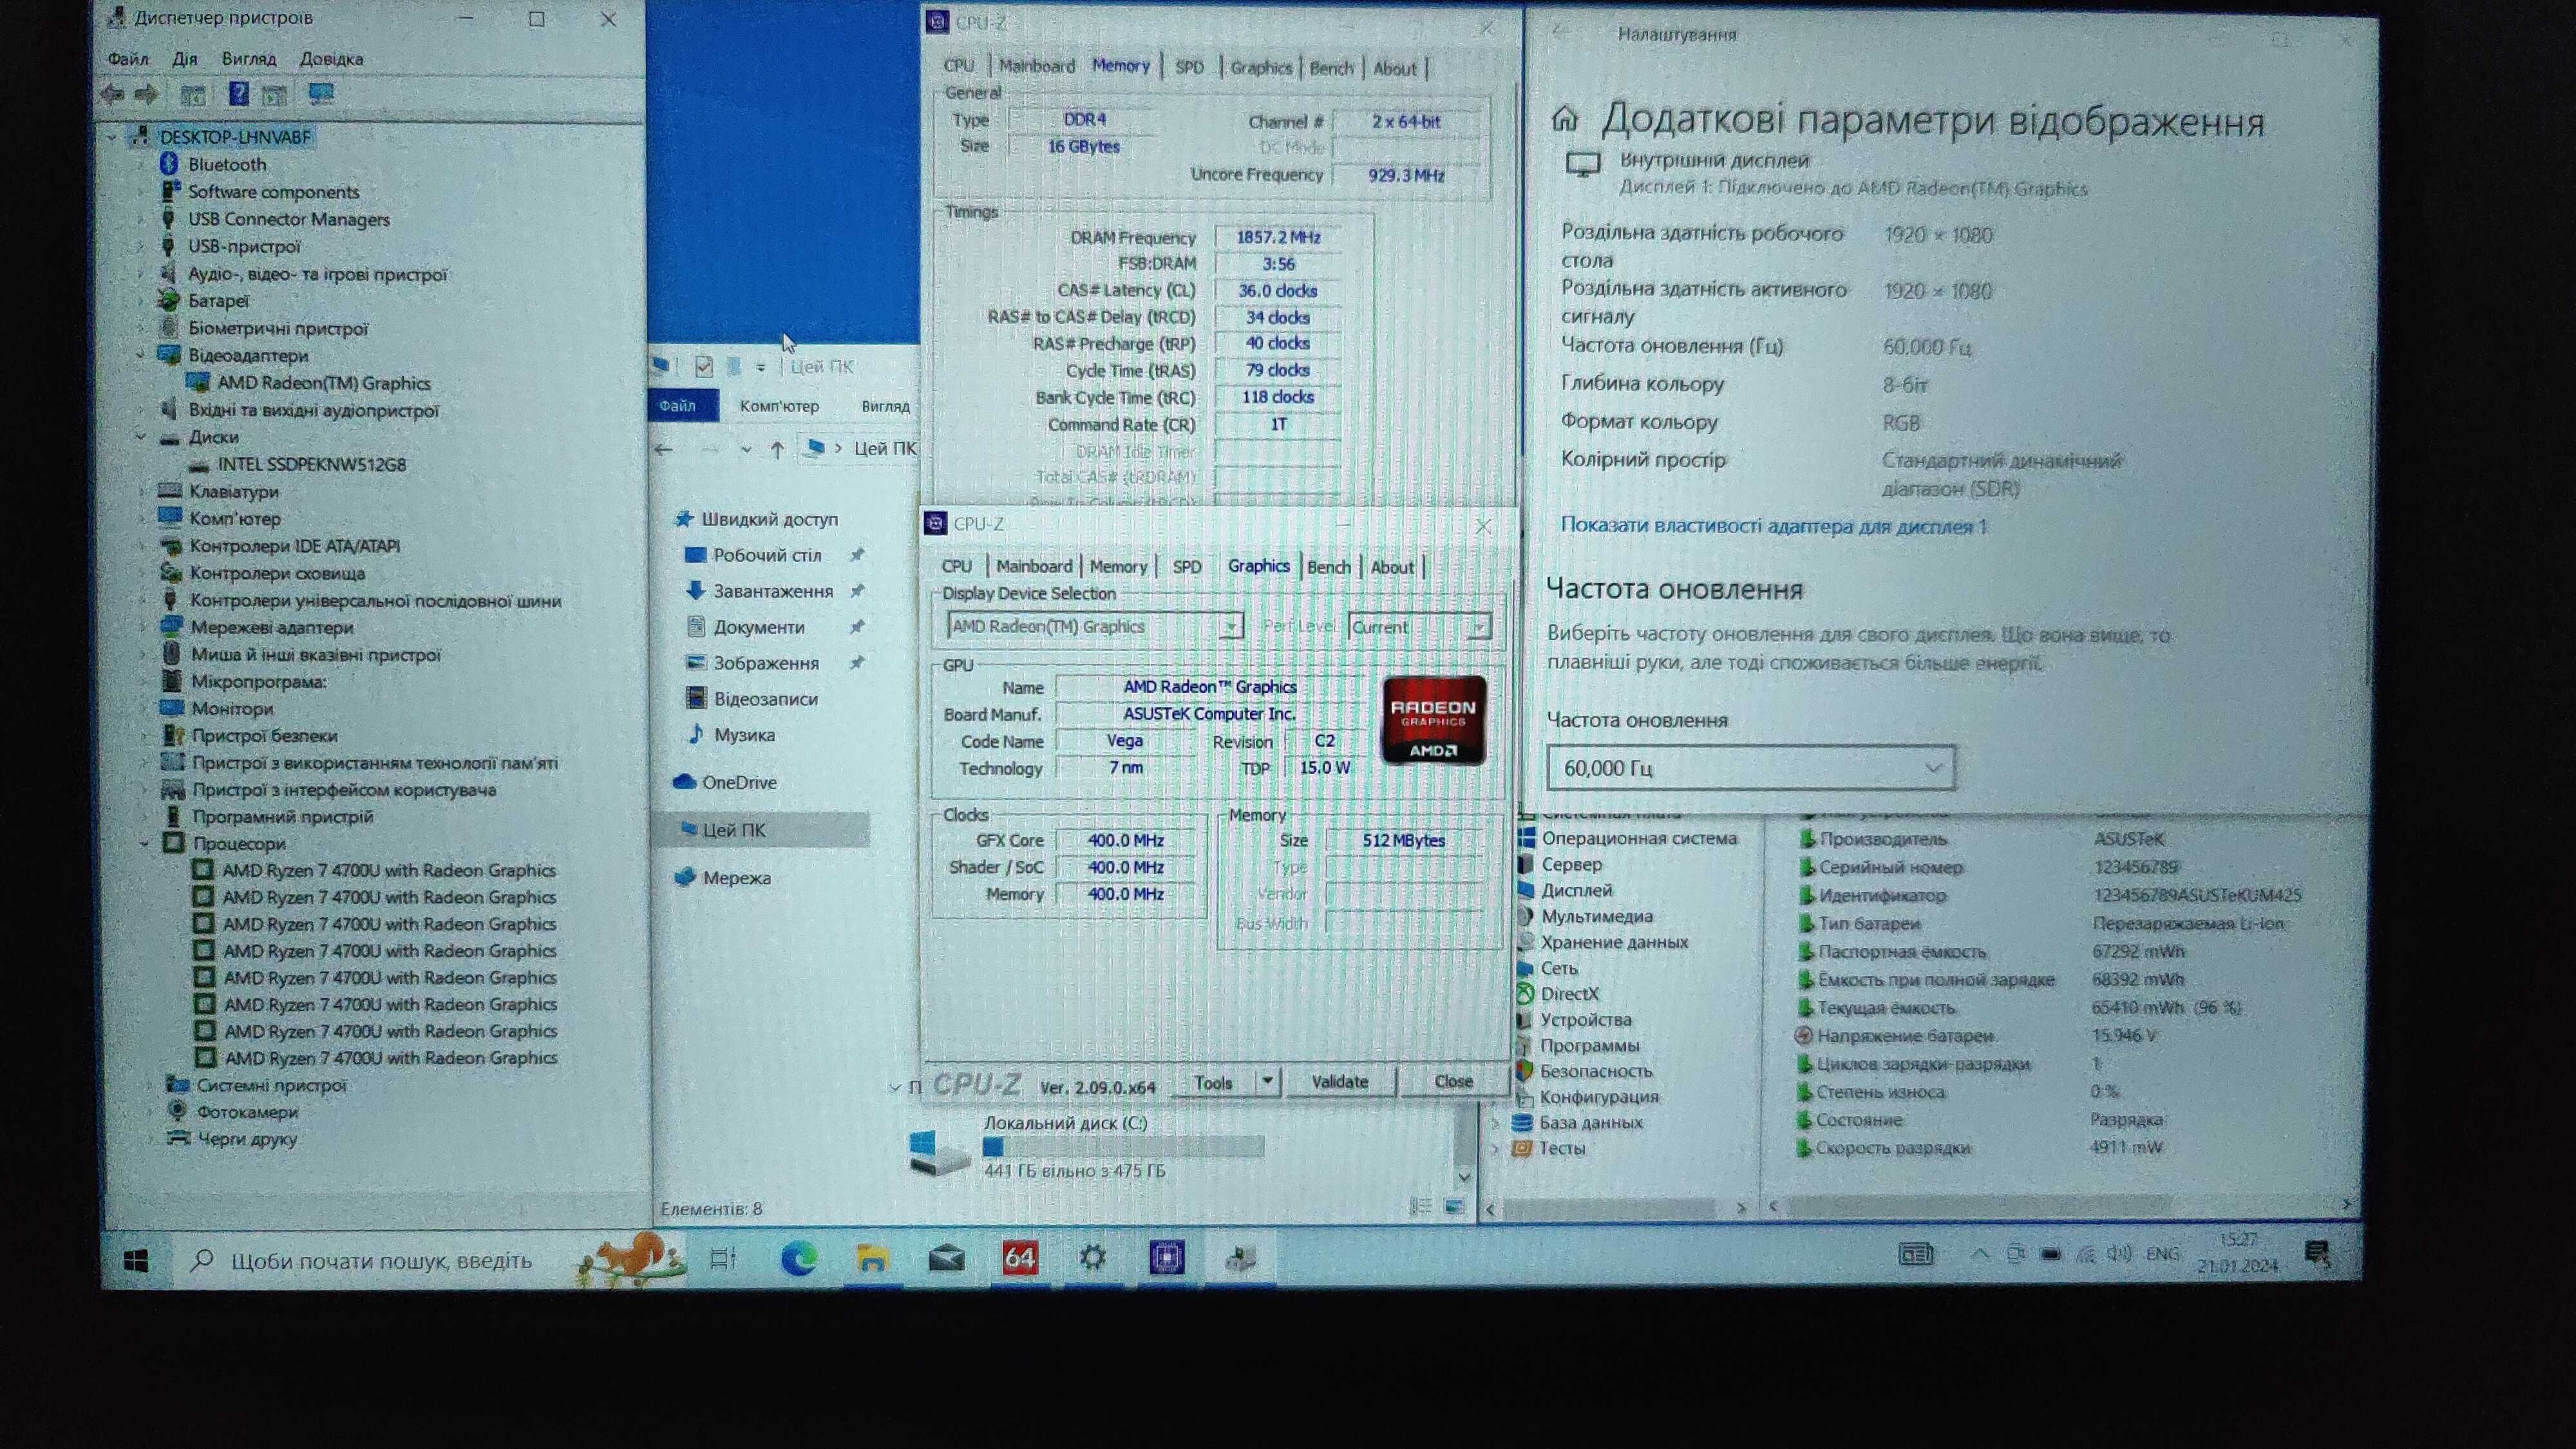Select Фотокамери in the device tree
Viewport: 2576px width, 1449px height.
[247, 1111]
